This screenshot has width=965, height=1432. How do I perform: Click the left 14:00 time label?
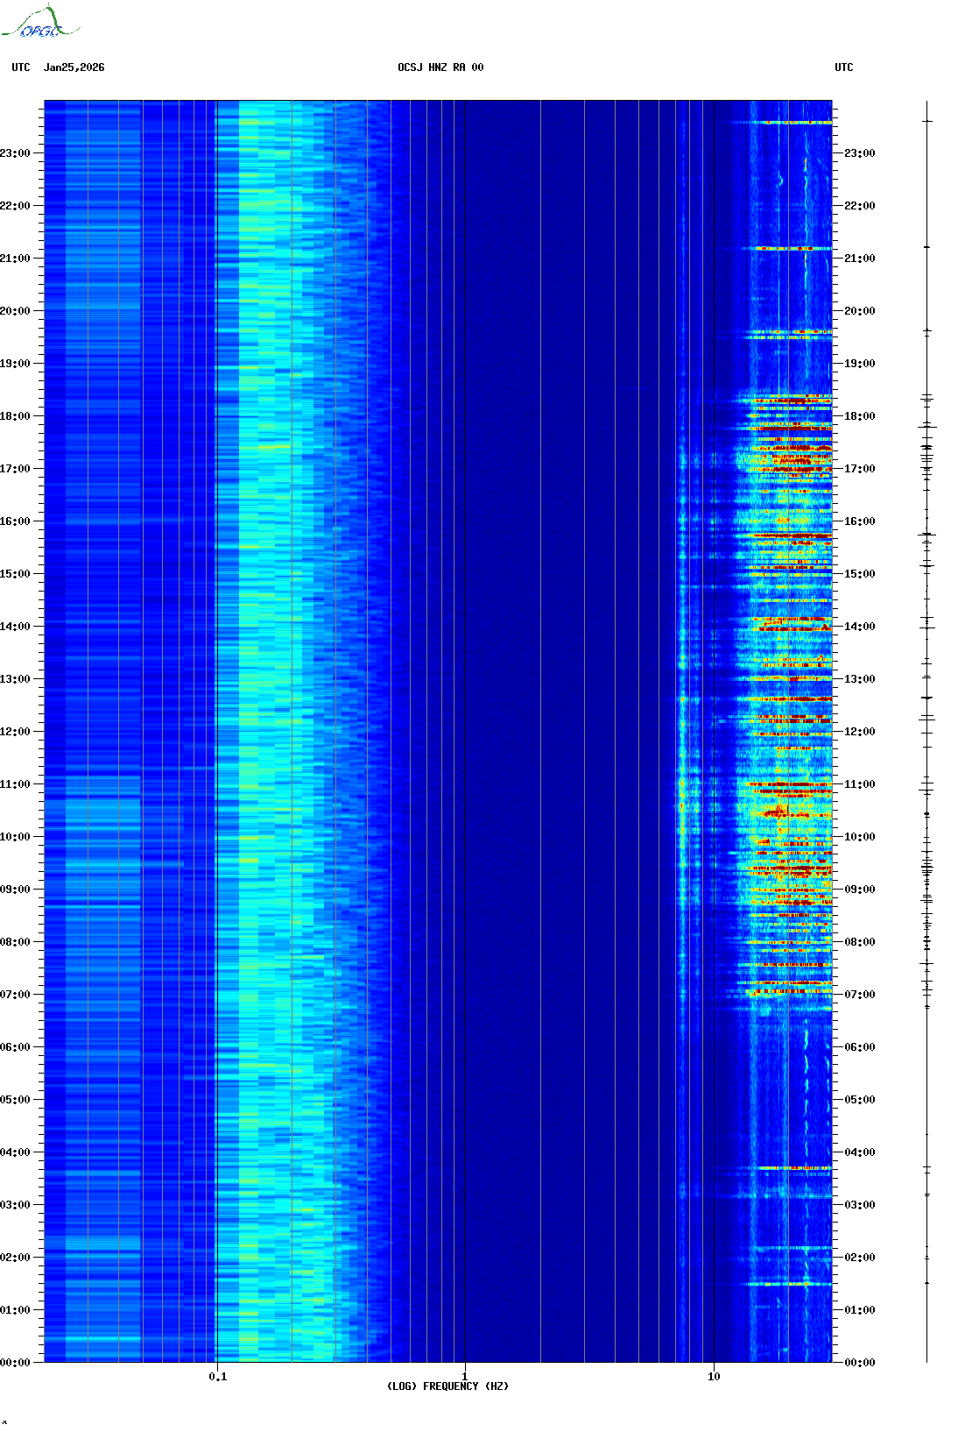pyautogui.click(x=15, y=627)
